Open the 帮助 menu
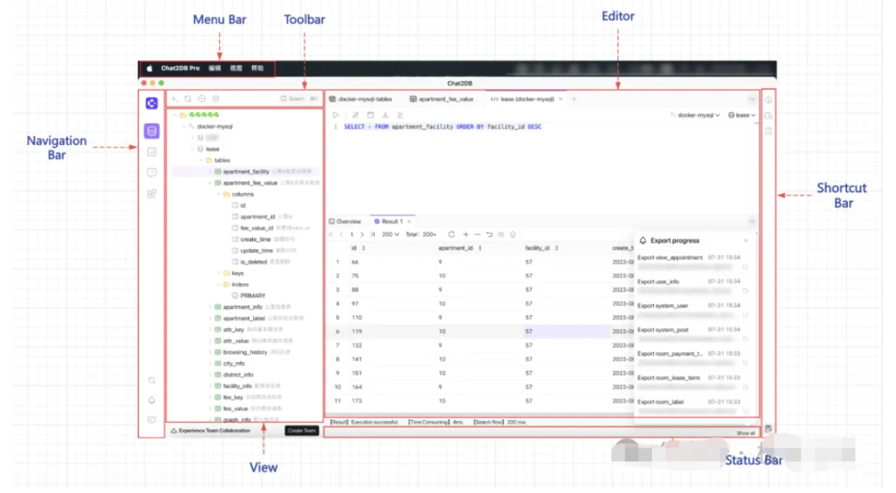This screenshot has width=896, height=493. 258,68
